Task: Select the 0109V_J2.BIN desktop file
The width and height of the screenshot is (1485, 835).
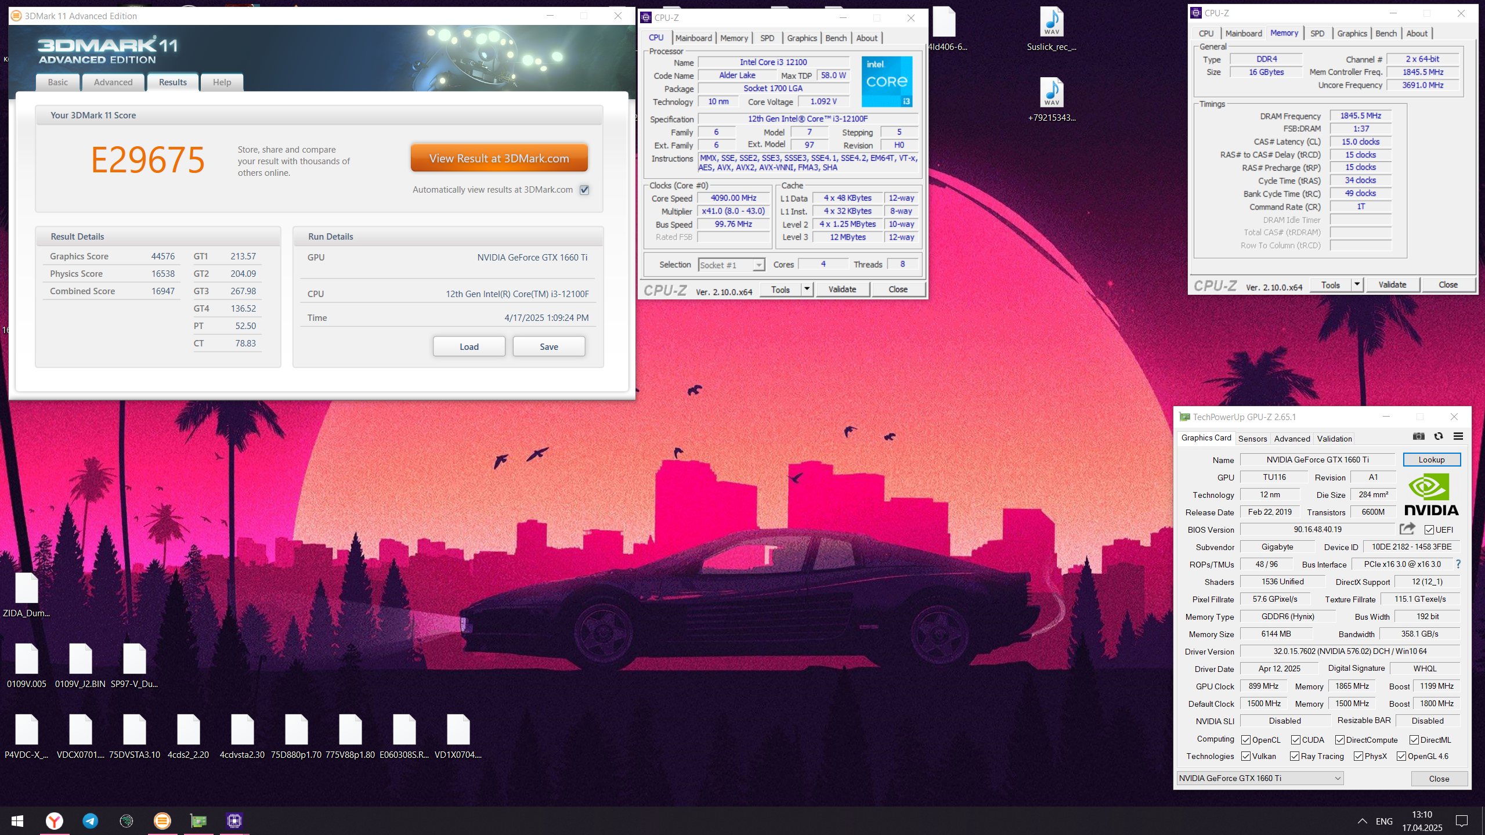Action: (x=80, y=666)
